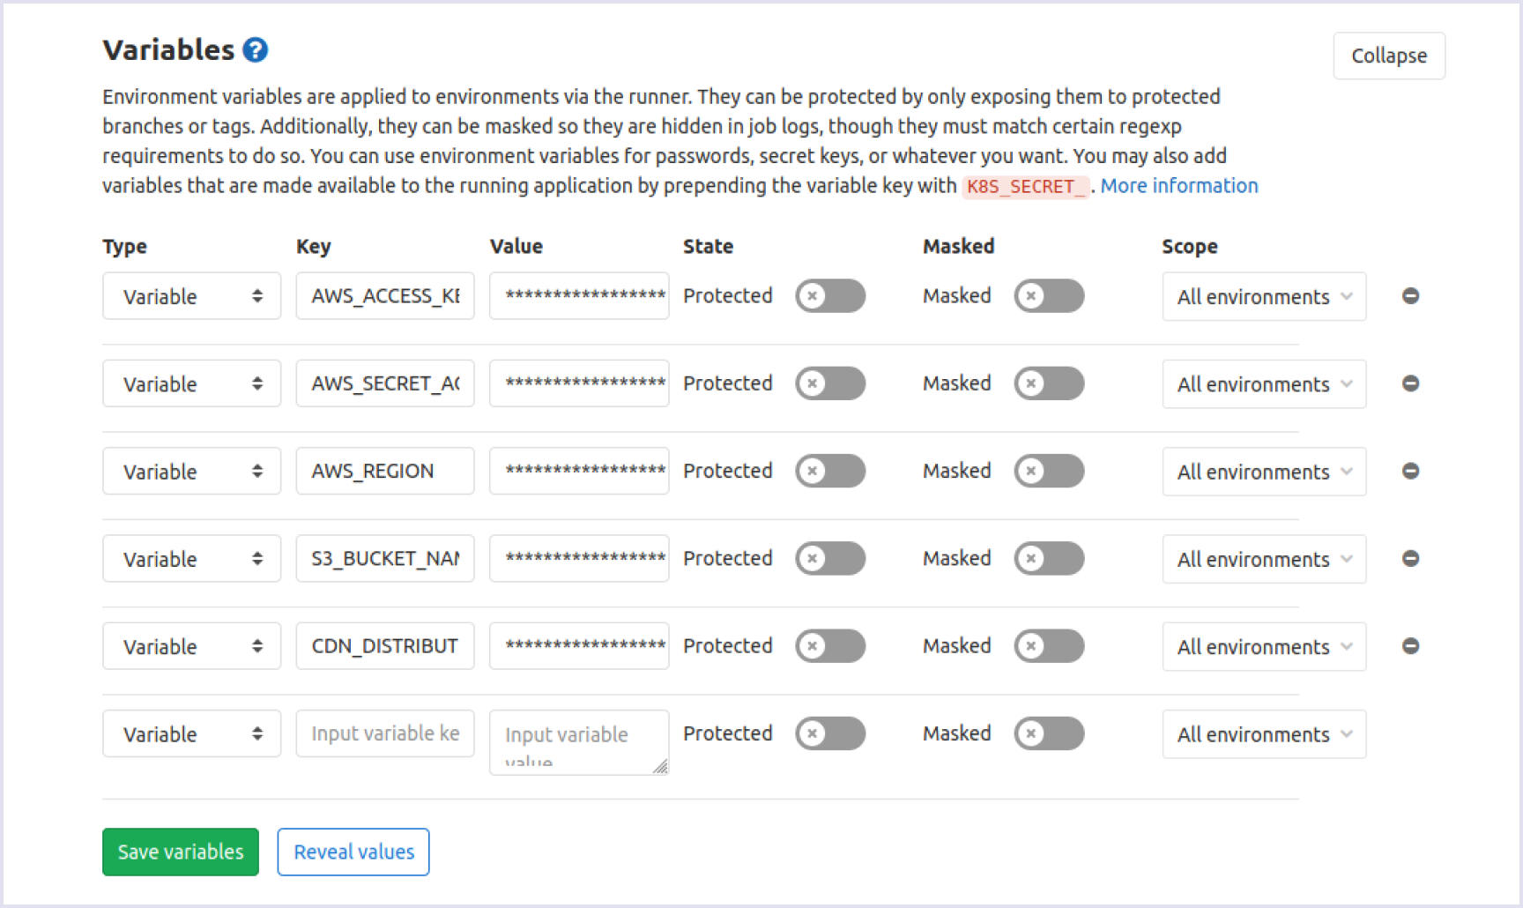
Task: Click the empty Input variable key field
Action: coord(385,733)
